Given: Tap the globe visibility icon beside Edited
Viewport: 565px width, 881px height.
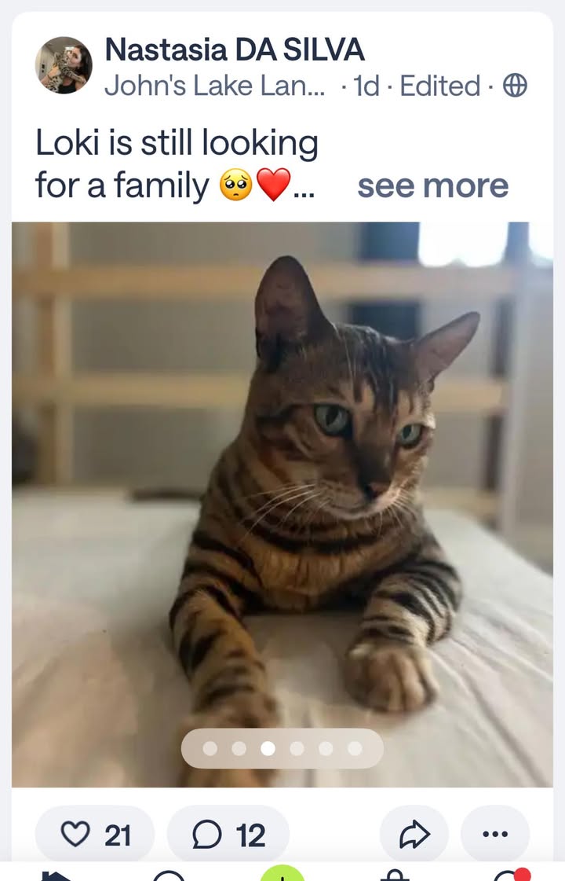Looking at the screenshot, I should pyautogui.click(x=515, y=86).
